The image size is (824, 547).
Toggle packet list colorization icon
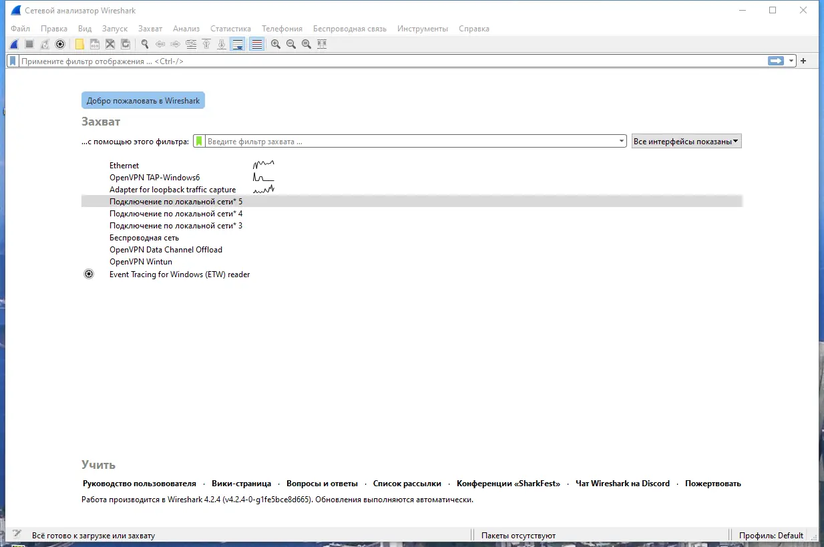(256, 44)
